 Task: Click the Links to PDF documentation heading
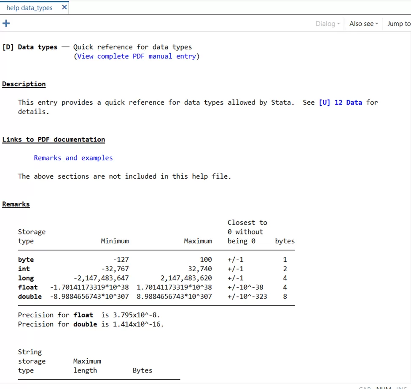coord(54,139)
